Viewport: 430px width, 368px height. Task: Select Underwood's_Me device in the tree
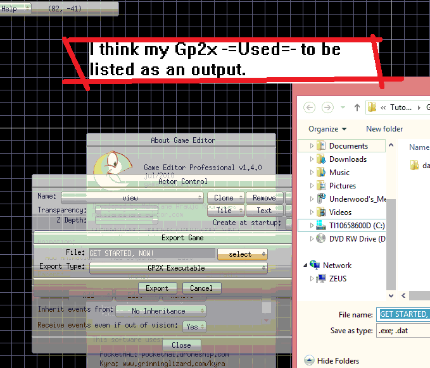(x=357, y=199)
